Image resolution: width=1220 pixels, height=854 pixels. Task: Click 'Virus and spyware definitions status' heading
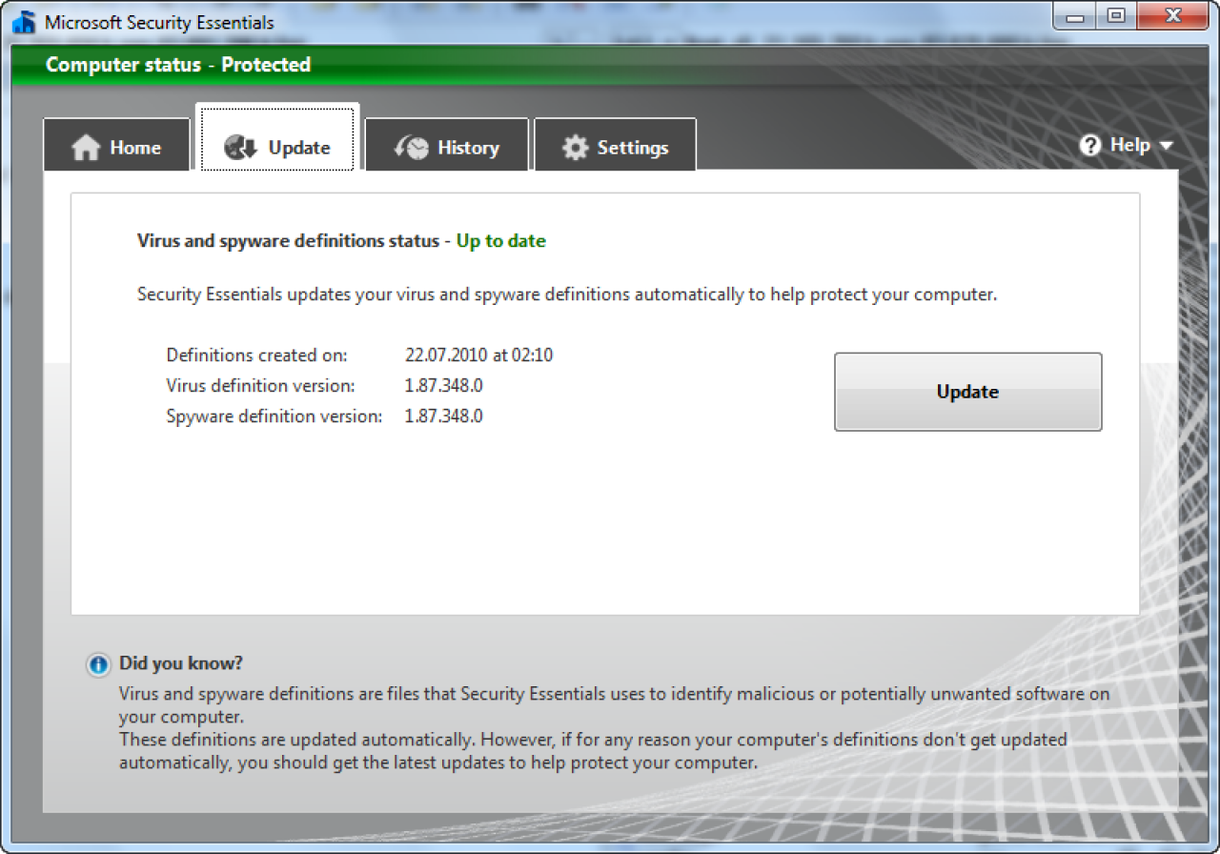[x=288, y=241]
